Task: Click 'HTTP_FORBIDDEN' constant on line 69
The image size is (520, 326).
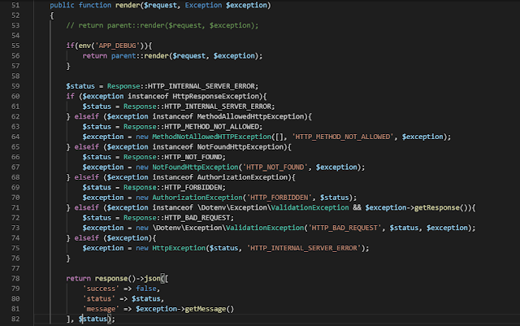Action: (x=193, y=188)
